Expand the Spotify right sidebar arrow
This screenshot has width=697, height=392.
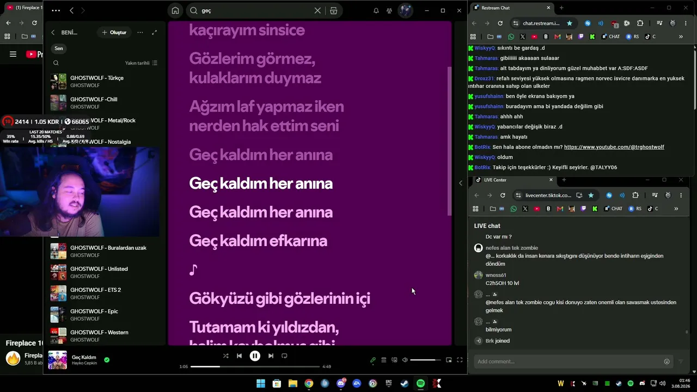pyautogui.click(x=461, y=183)
